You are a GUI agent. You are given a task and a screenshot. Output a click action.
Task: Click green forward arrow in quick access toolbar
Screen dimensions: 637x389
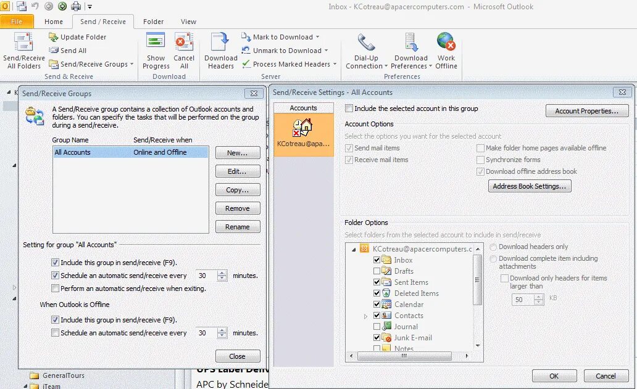(x=62, y=6)
